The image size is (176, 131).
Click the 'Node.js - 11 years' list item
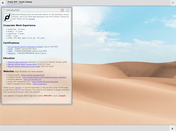pyautogui.click(x=15, y=31)
